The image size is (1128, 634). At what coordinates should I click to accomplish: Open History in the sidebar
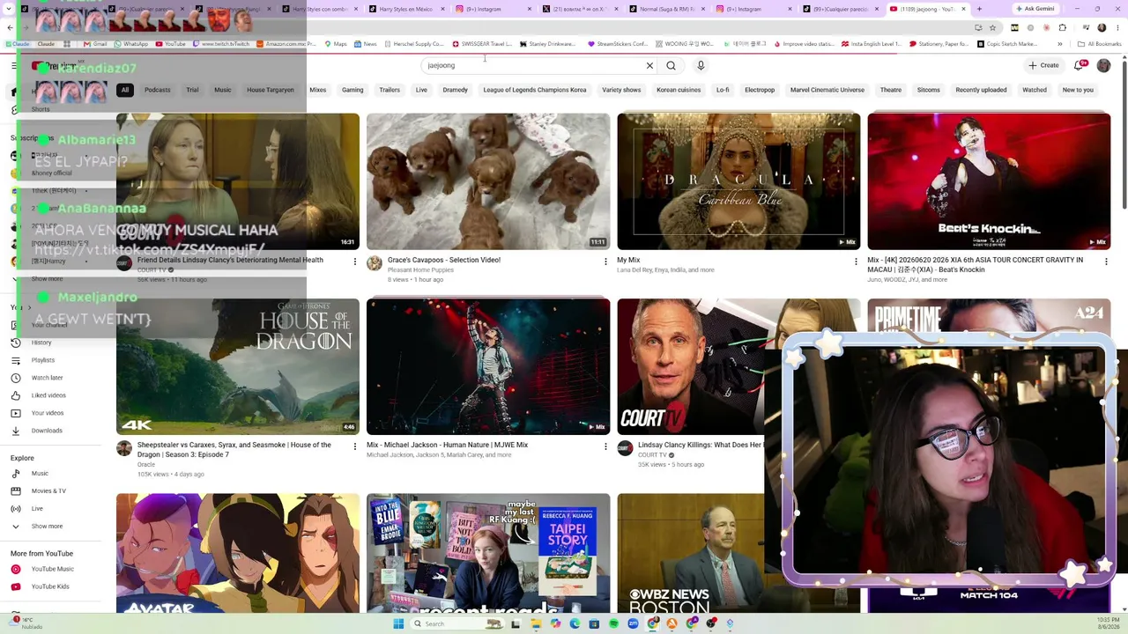click(x=41, y=343)
